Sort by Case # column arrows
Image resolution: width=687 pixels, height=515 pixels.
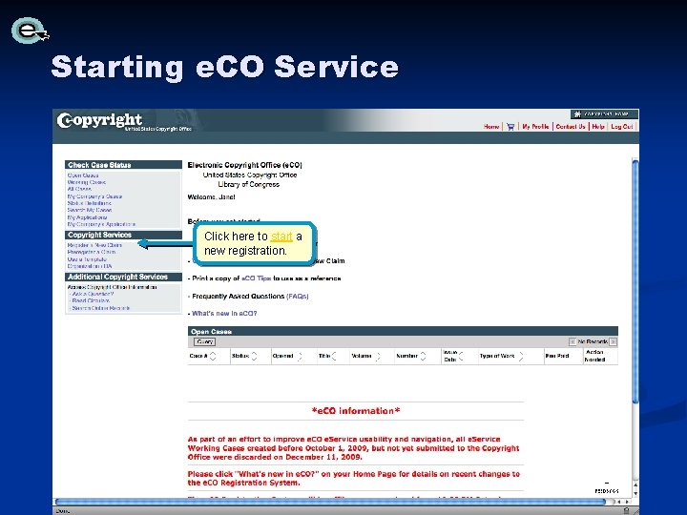(213, 356)
